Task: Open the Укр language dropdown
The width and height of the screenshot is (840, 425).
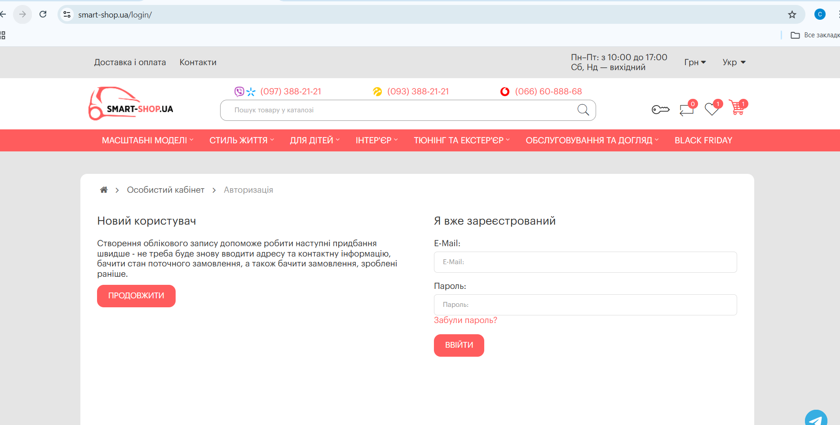Action: click(x=734, y=62)
